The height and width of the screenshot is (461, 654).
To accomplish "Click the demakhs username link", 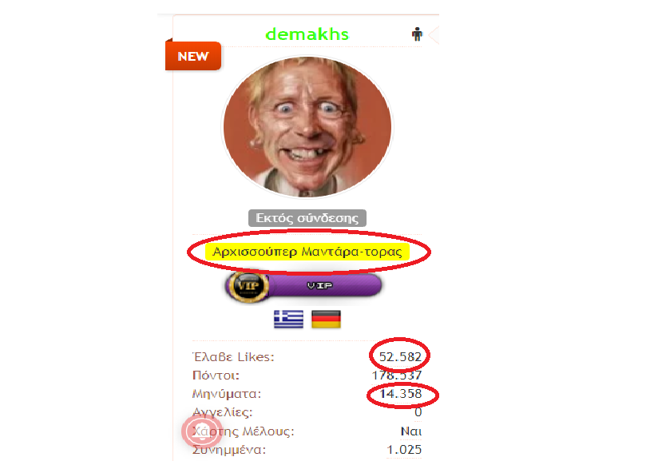I will click(x=307, y=34).
